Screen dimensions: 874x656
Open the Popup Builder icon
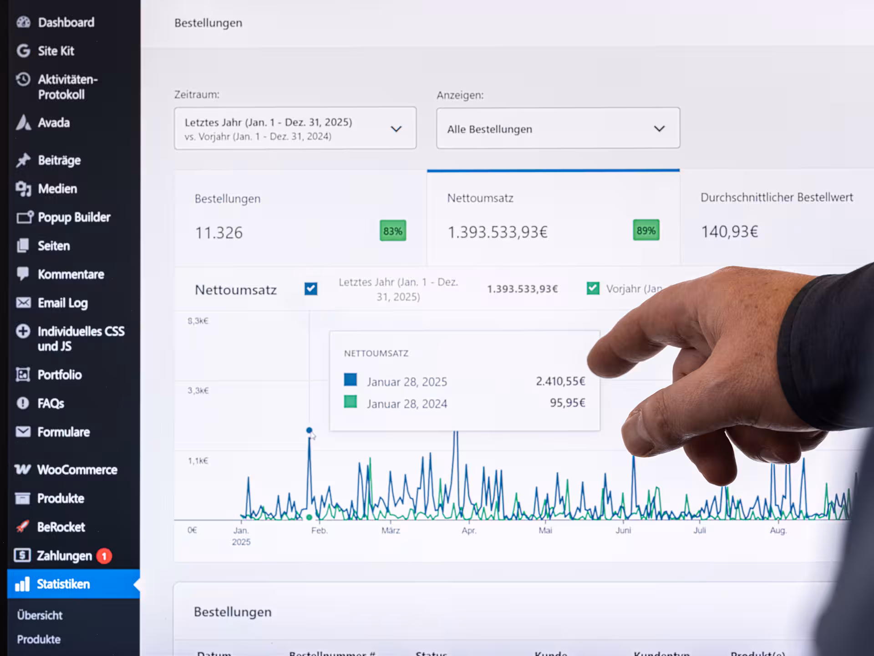point(24,217)
